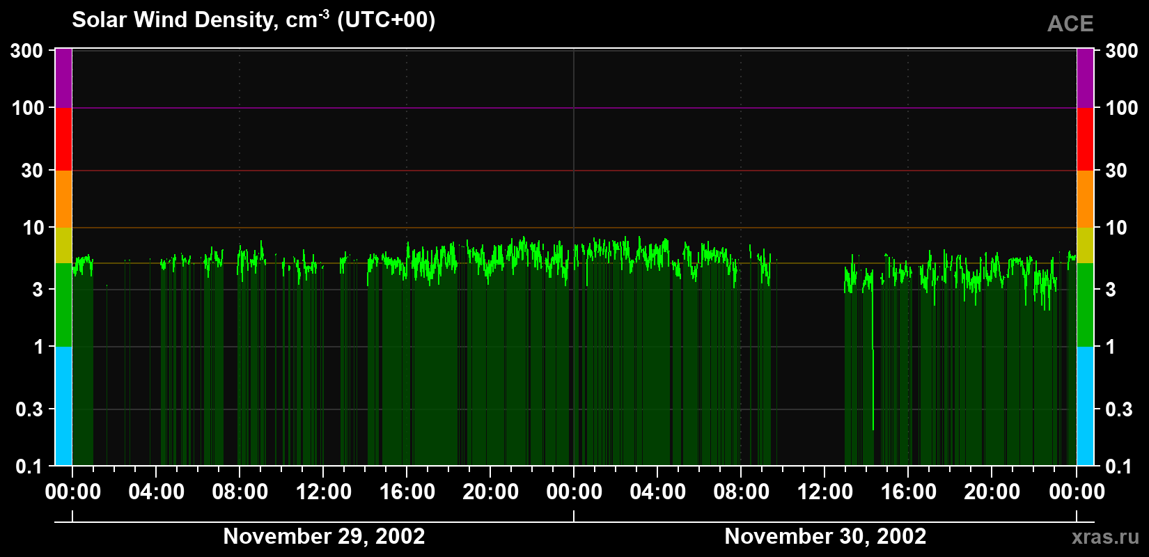This screenshot has height=557, width=1149.
Task: Select the ACE spacecraft label
Action: point(1070,24)
